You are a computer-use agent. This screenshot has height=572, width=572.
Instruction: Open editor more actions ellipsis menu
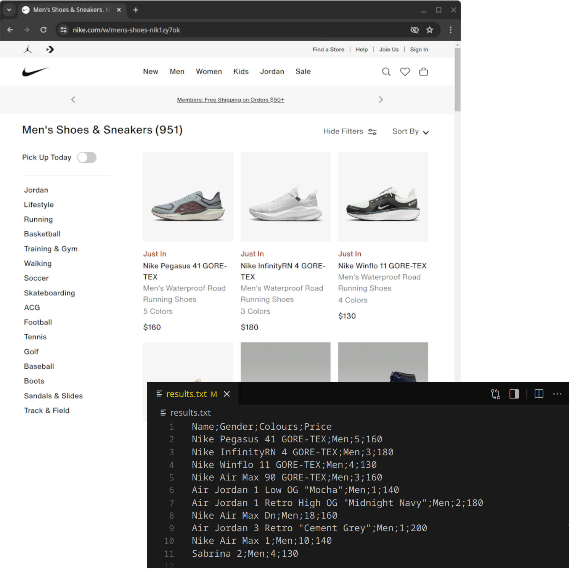[557, 394]
